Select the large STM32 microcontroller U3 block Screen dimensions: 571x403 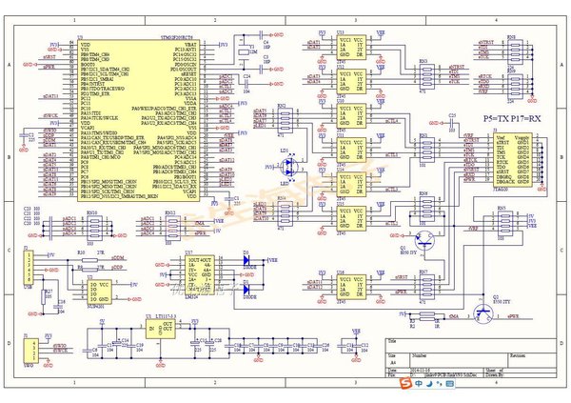tap(138, 120)
